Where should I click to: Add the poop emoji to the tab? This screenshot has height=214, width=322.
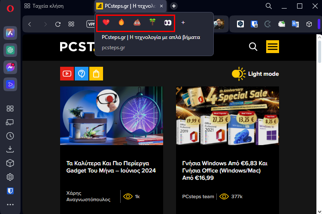[137, 22]
